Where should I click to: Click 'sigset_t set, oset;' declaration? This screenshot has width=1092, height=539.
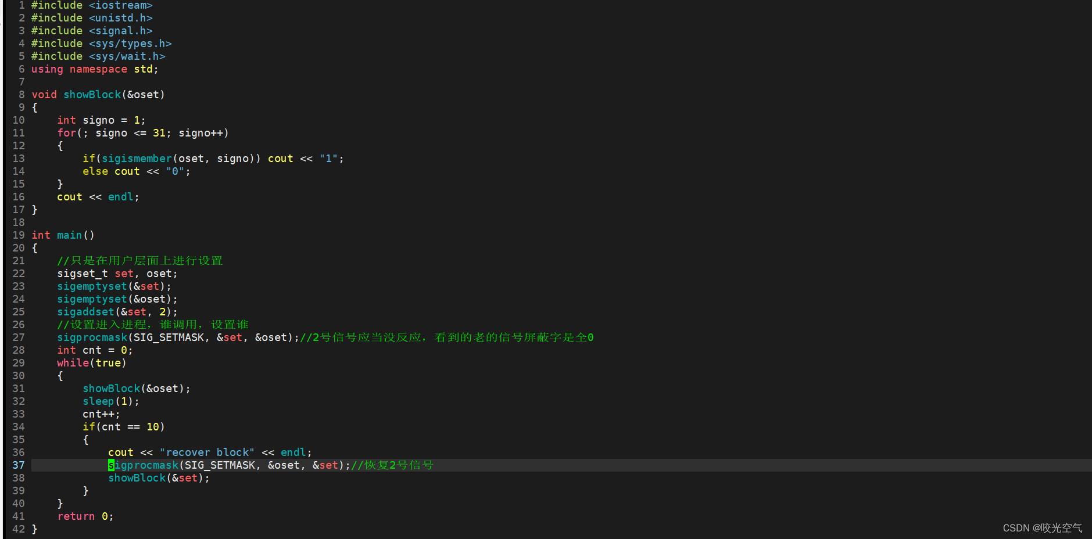[x=117, y=274]
